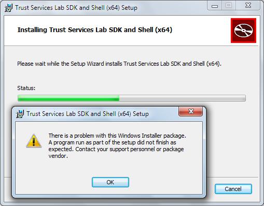Click OK in the error dialog

pyautogui.click(x=110, y=182)
